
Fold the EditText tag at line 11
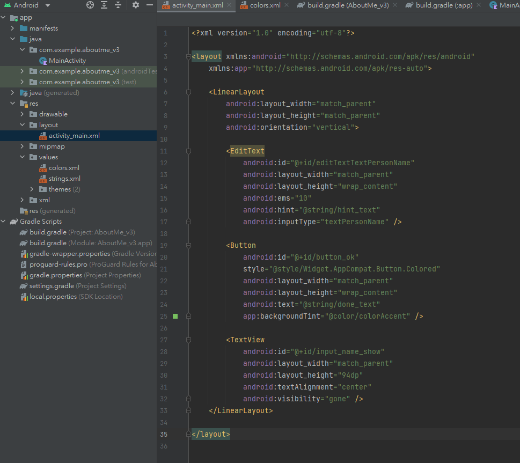pyautogui.click(x=188, y=151)
